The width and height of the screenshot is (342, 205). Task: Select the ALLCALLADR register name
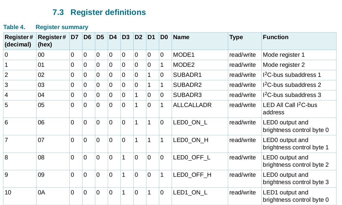tap(192, 105)
